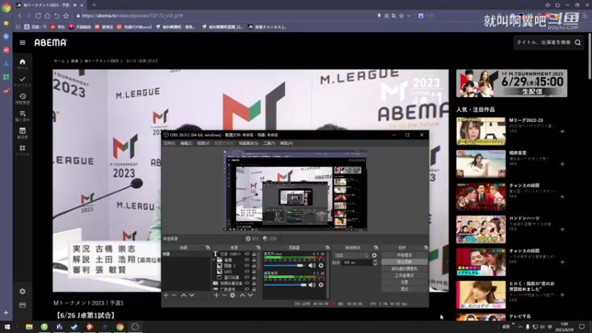Open the transition properties gear in OBS
This screenshot has height=333, width=592.
click(374, 255)
